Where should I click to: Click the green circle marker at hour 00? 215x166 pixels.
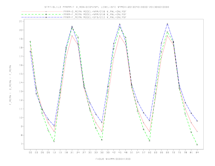30,41
